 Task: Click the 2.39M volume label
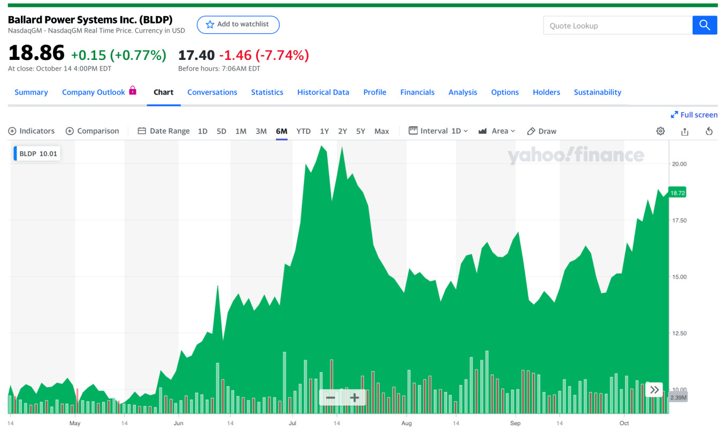click(x=678, y=398)
